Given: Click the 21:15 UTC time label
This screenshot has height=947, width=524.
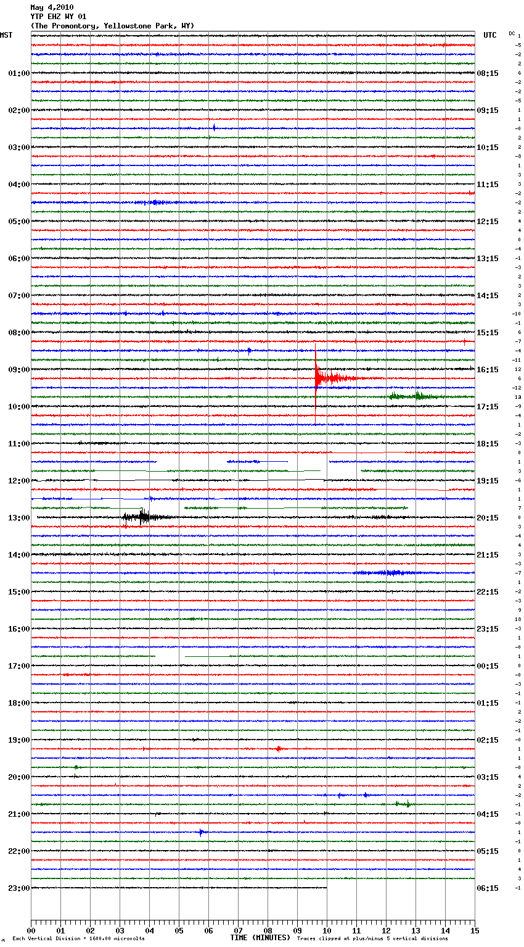Looking at the screenshot, I should click(x=488, y=555).
